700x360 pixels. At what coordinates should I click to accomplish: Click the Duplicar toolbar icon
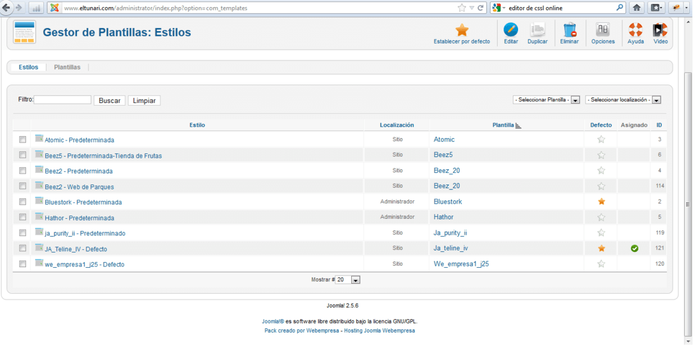538,30
